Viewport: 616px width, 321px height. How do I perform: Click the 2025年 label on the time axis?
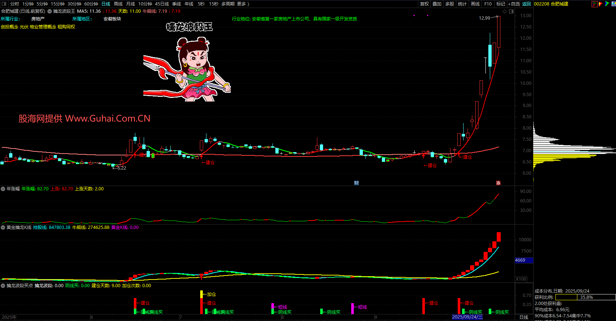(x=9, y=317)
